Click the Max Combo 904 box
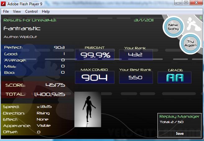 [x=95, y=77]
